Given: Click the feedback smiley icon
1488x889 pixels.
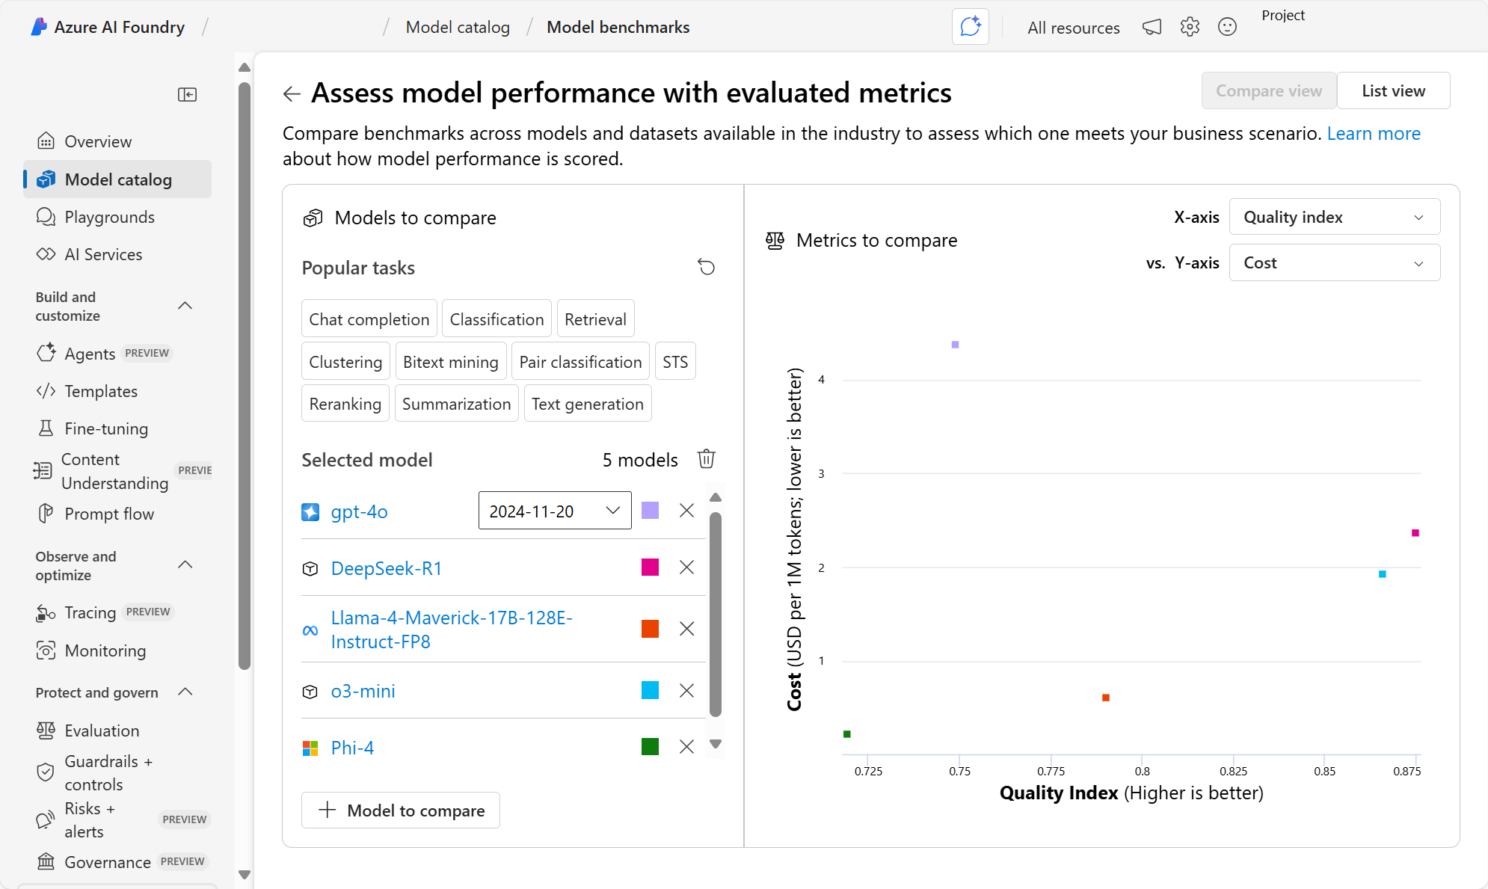Looking at the screenshot, I should point(1227,27).
